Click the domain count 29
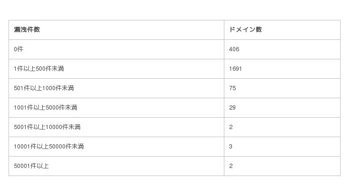This screenshot has height=195, width=351. pyautogui.click(x=232, y=108)
